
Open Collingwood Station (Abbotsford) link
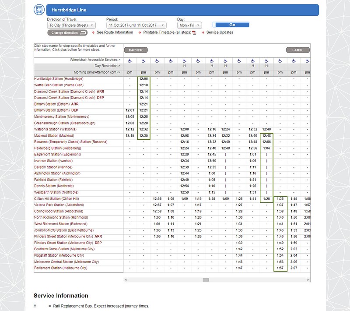pyautogui.click(x=59, y=212)
